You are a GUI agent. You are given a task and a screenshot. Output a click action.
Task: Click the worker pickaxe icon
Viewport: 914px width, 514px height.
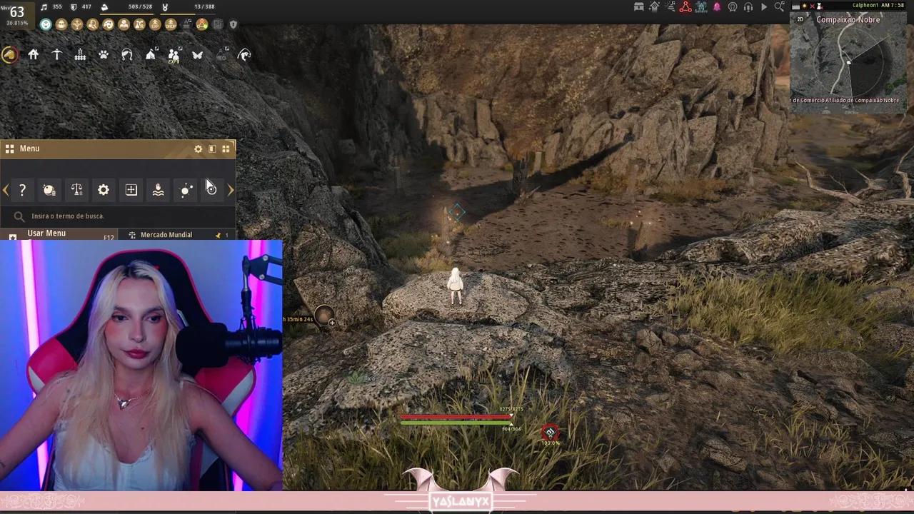point(57,55)
